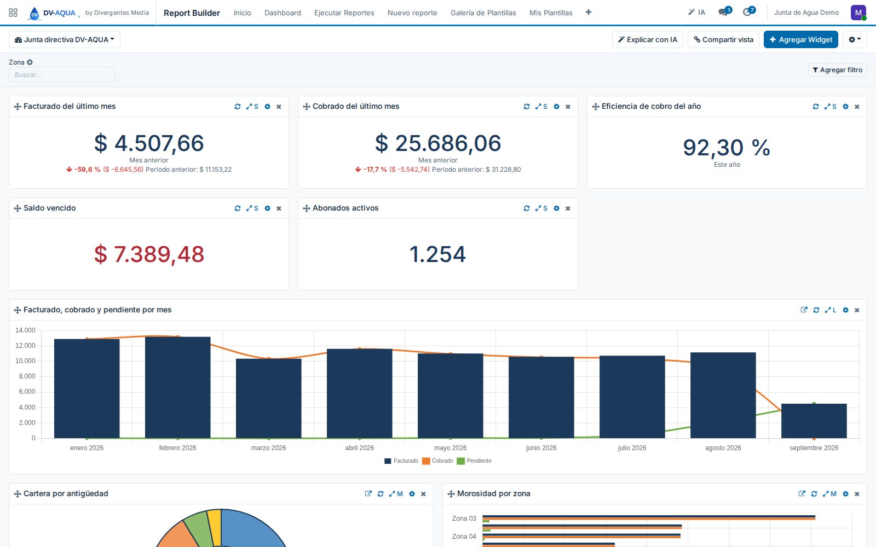Click the user avatar M
The image size is (876, 547).
click(858, 13)
